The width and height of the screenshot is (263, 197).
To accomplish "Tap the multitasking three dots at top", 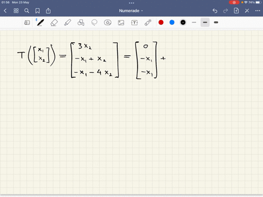I will click(x=131, y=3).
